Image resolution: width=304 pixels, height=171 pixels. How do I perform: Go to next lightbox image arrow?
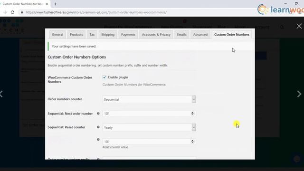point(299,94)
